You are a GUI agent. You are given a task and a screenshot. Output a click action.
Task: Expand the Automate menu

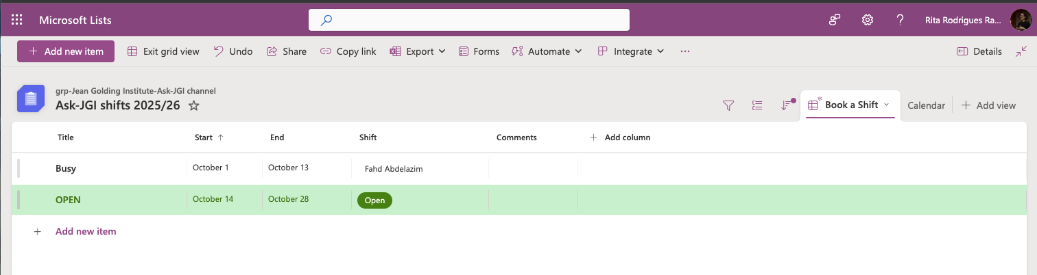[547, 51]
